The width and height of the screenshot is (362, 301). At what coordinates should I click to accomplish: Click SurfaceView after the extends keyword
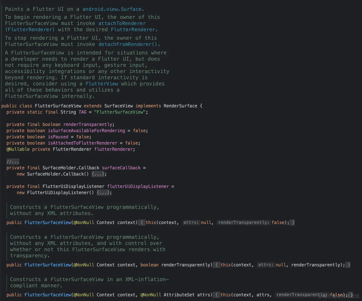119,106
